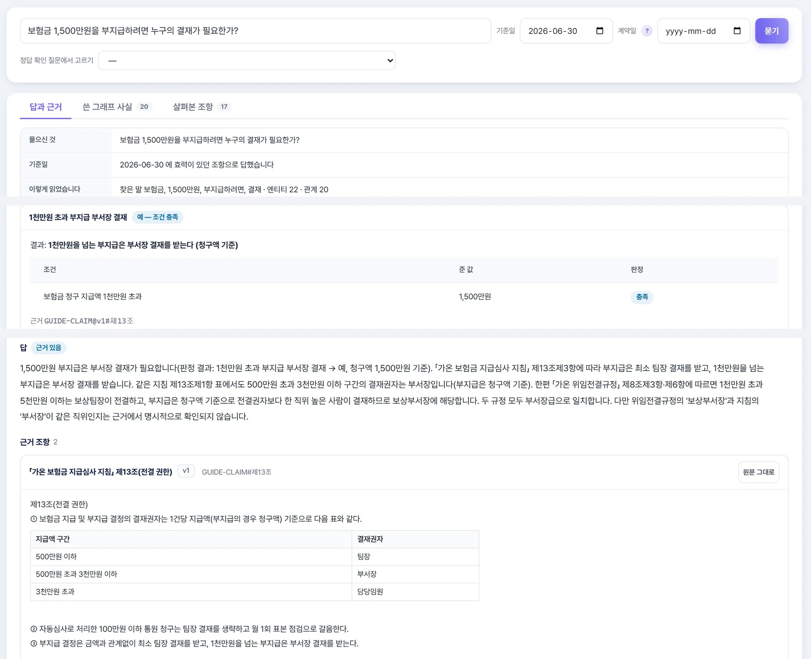
Task: Click the 1천만원 초과 부지급 부서장 결재 heading
Action: tap(78, 217)
